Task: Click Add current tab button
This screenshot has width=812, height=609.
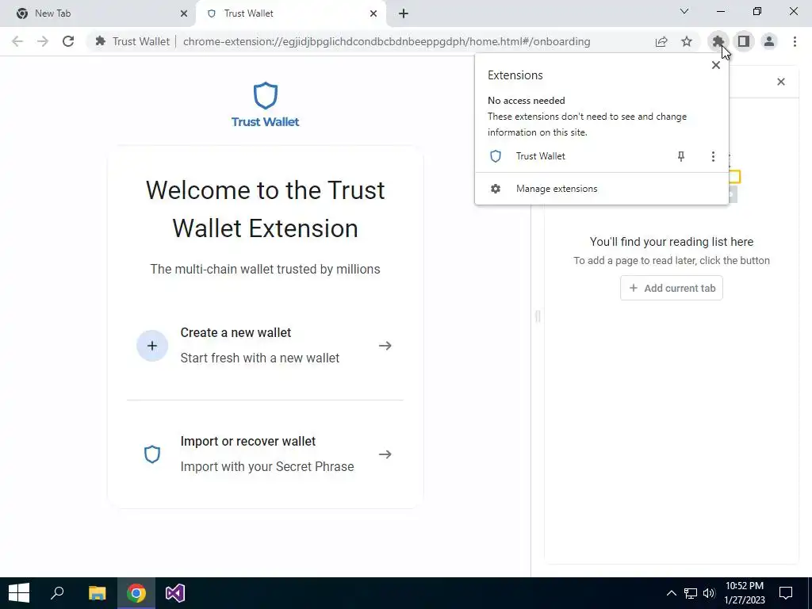Action: [672, 288]
